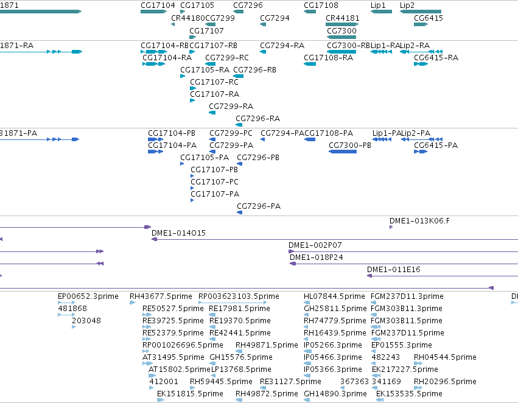Open EST RE17981.5prime label

(240, 309)
